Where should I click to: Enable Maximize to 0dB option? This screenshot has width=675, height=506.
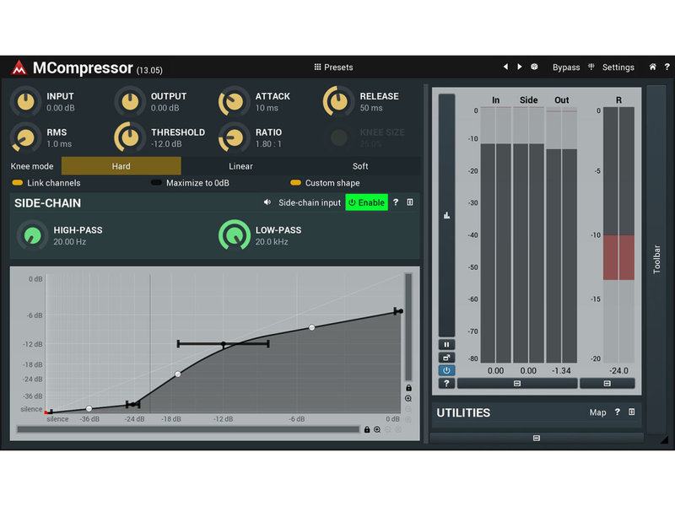tap(156, 183)
